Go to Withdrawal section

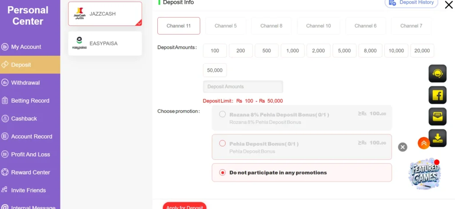click(30, 83)
